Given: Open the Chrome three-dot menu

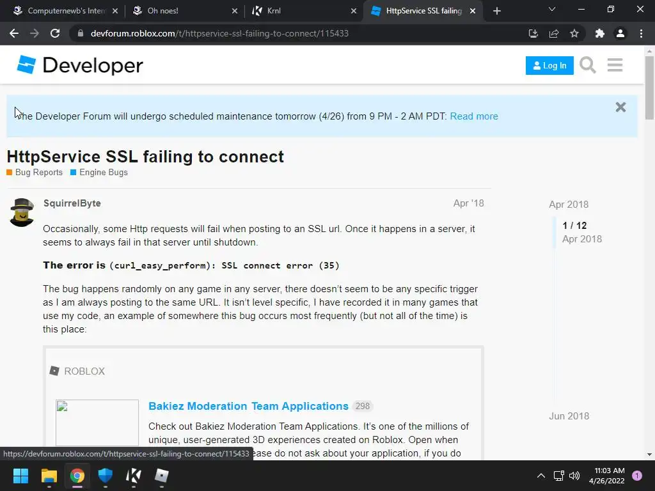Looking at the screenshot, I should [x=641, y=33].
